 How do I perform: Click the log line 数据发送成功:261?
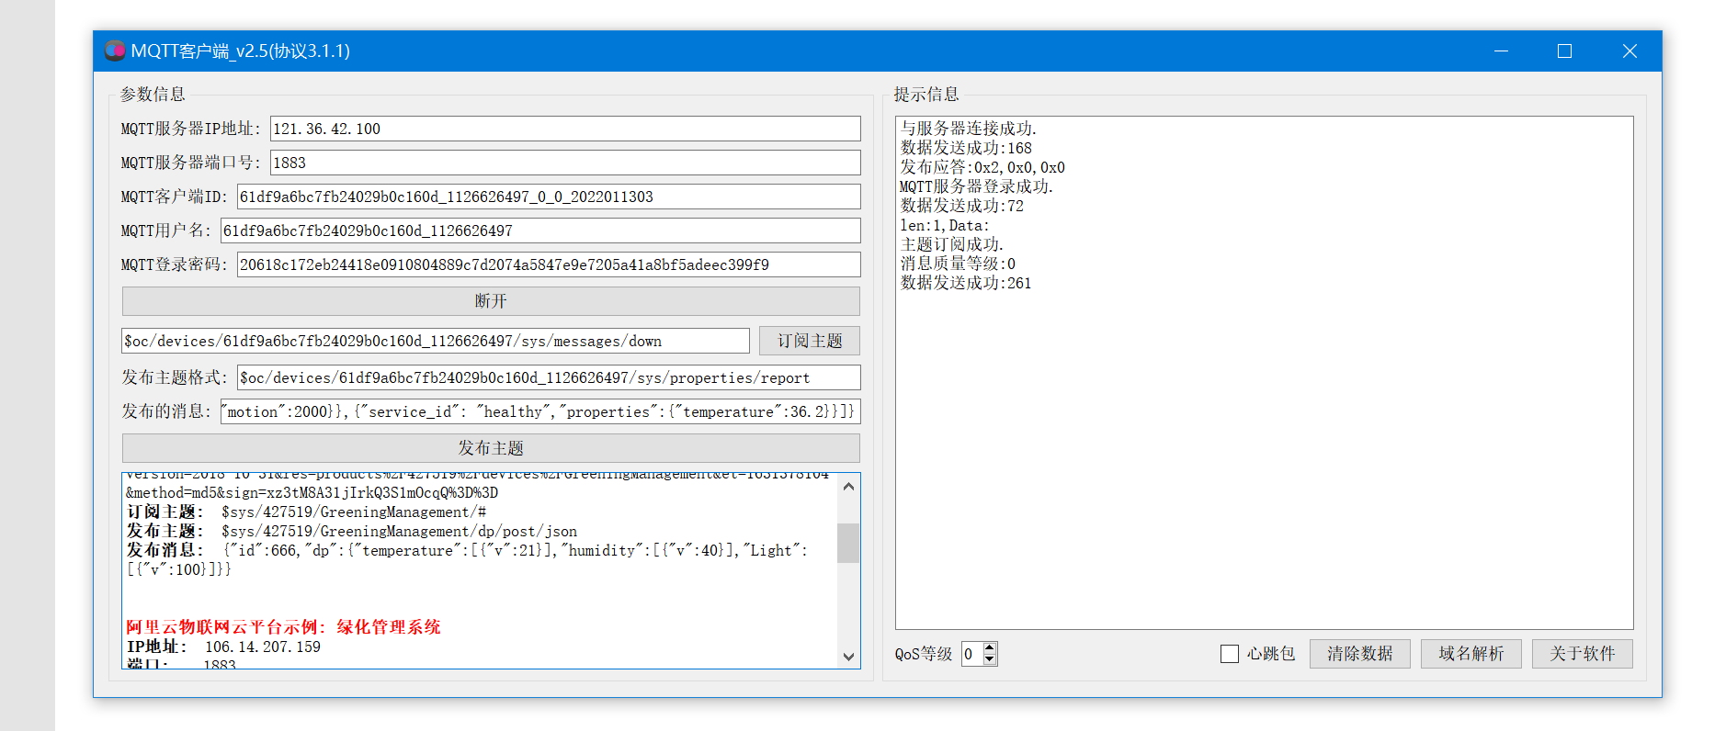click(966, 283)
